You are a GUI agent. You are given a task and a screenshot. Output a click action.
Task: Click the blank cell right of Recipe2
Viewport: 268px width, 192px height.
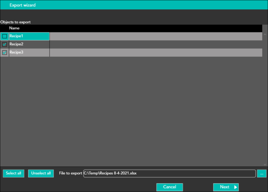click(155, 45)
